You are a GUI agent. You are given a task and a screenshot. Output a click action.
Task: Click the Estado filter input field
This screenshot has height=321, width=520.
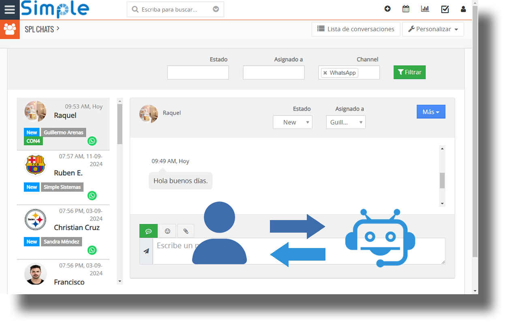coord(198,73)
